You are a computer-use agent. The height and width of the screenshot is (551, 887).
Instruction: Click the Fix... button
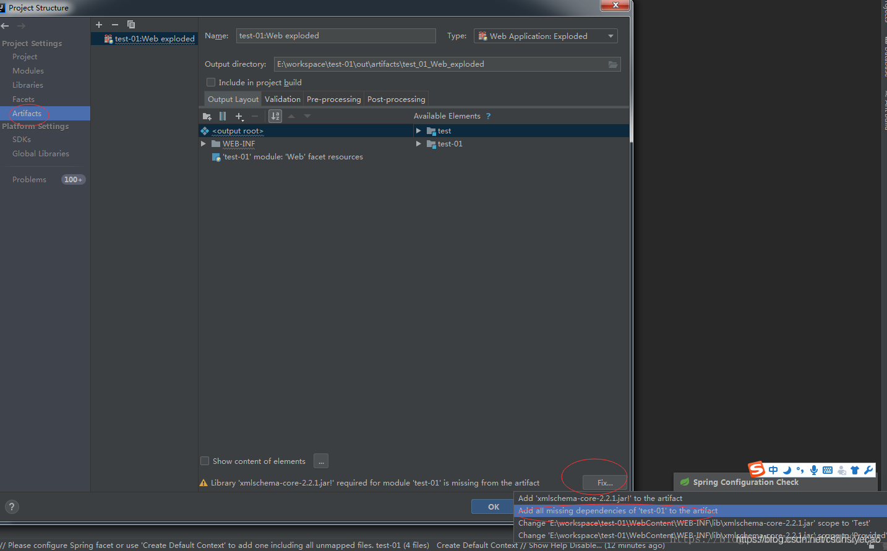pyautogui.click(x=605, y=483)
